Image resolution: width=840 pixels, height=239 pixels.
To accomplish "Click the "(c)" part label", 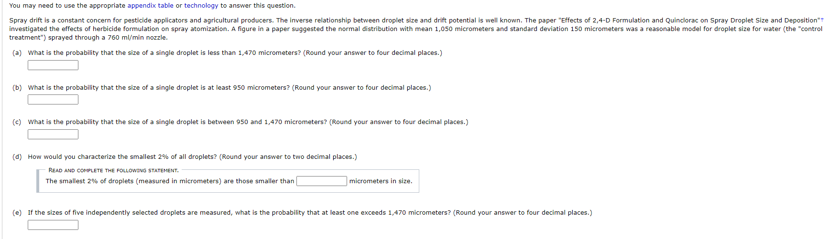I will coord(17,122).
